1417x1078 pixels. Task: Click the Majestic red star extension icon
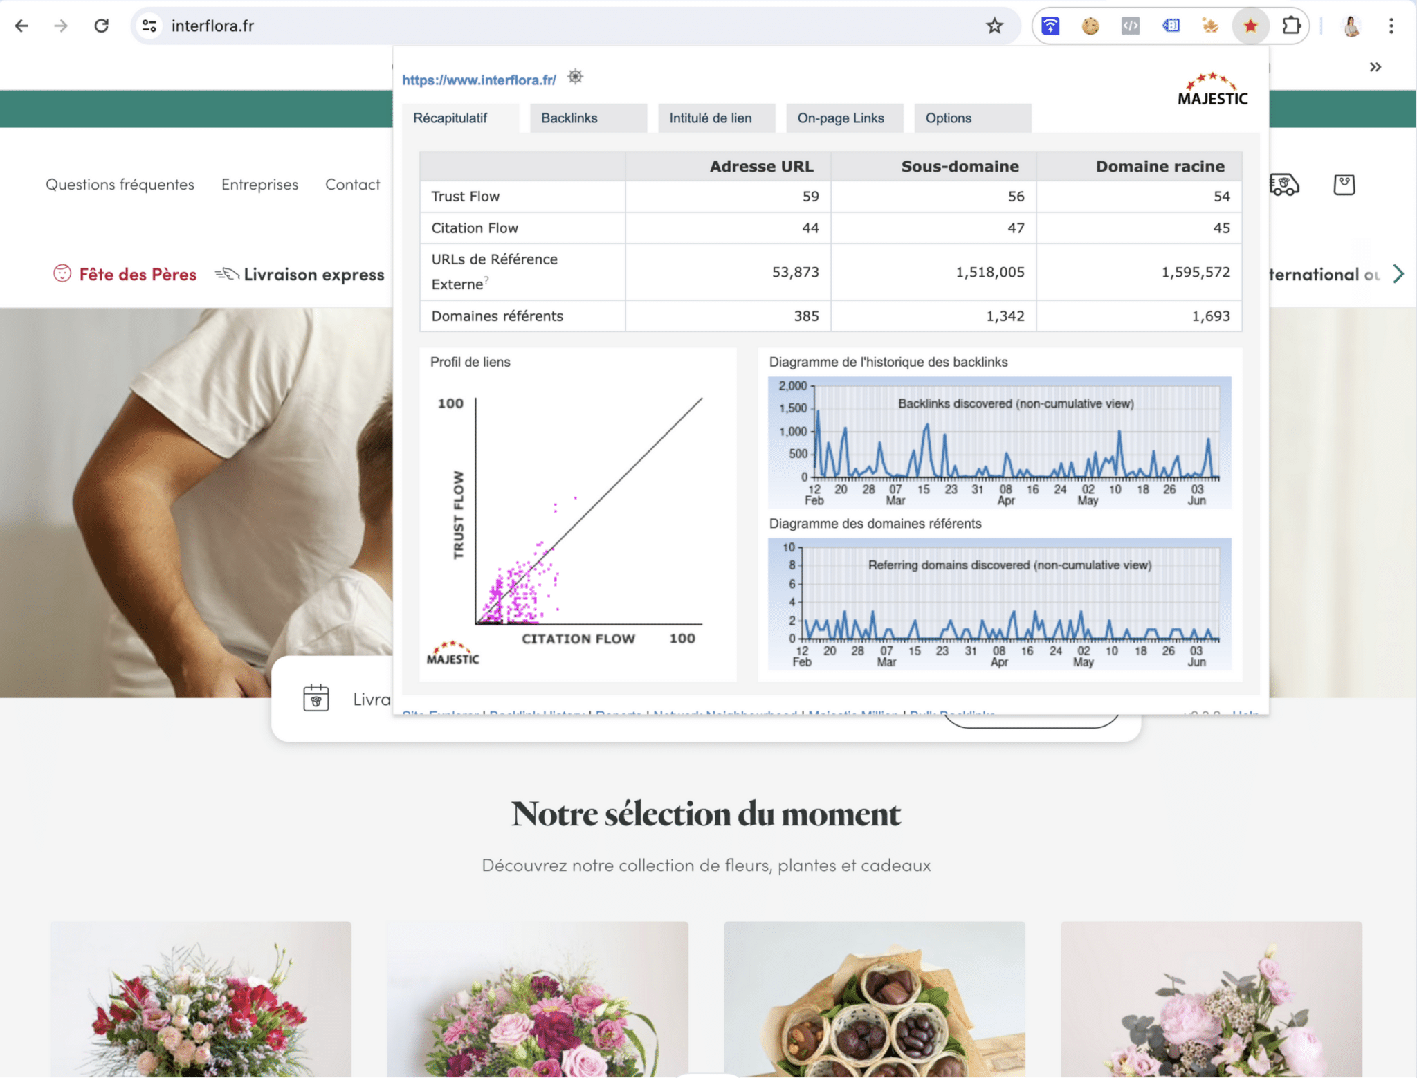1250,26
